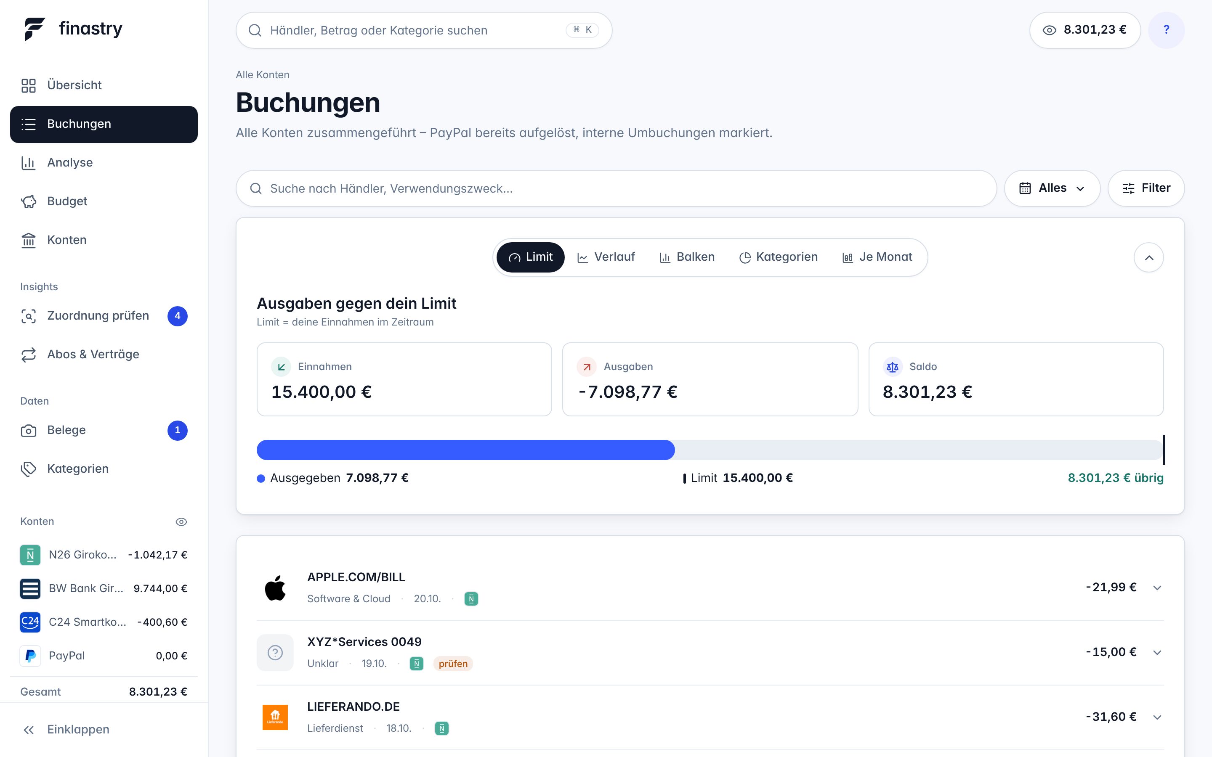This screenshot has width=1212, height=757.
Task: Switch to the Verlauf tab
Action: pyautogui.click(x=606, y=257)
